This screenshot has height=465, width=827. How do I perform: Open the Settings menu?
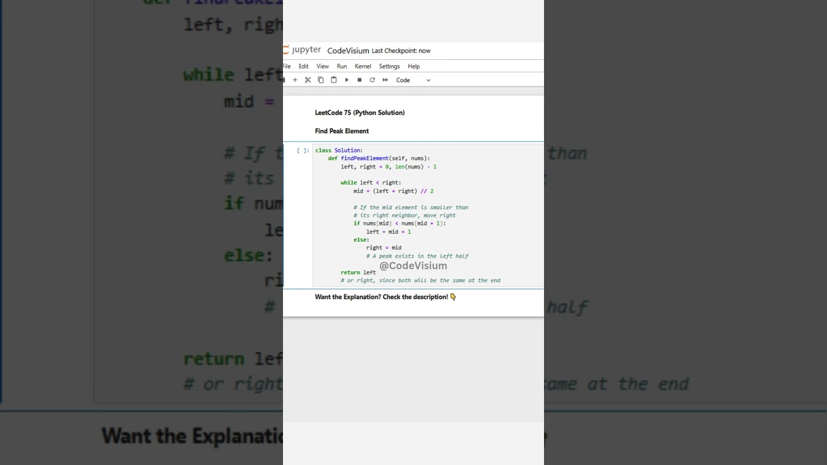click(x=390, y=67)
